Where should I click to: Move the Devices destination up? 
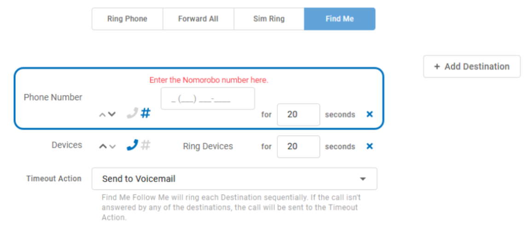[103, 146]
